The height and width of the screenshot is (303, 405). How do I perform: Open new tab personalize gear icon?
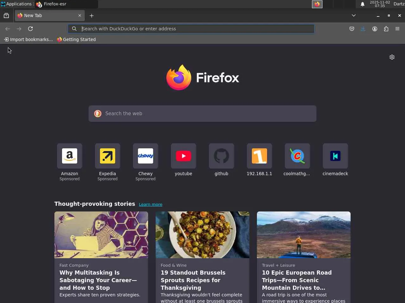(392, 57)
